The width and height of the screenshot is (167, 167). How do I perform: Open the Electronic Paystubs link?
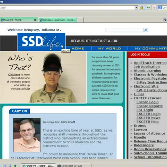click(150, 78)
